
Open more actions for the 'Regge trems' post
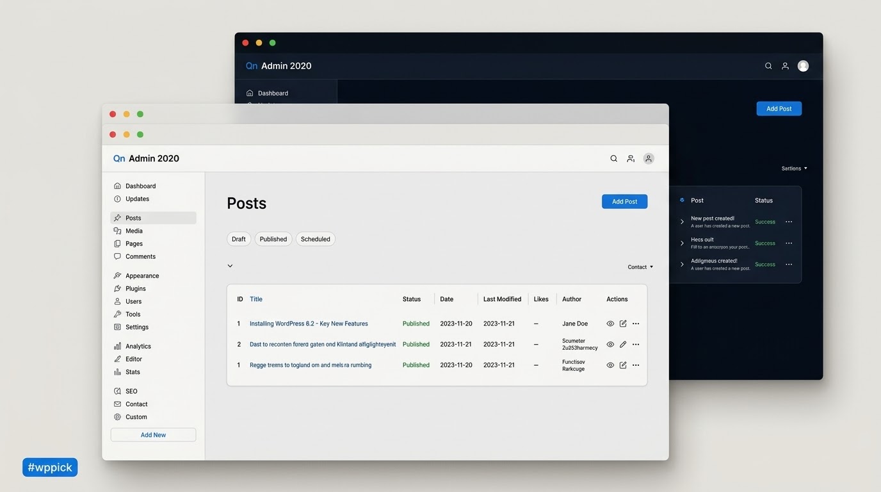(x=636, y=365)
